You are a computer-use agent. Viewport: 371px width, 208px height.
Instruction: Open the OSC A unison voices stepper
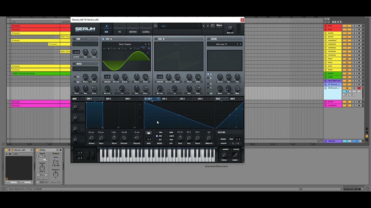(x=107, y=77)
